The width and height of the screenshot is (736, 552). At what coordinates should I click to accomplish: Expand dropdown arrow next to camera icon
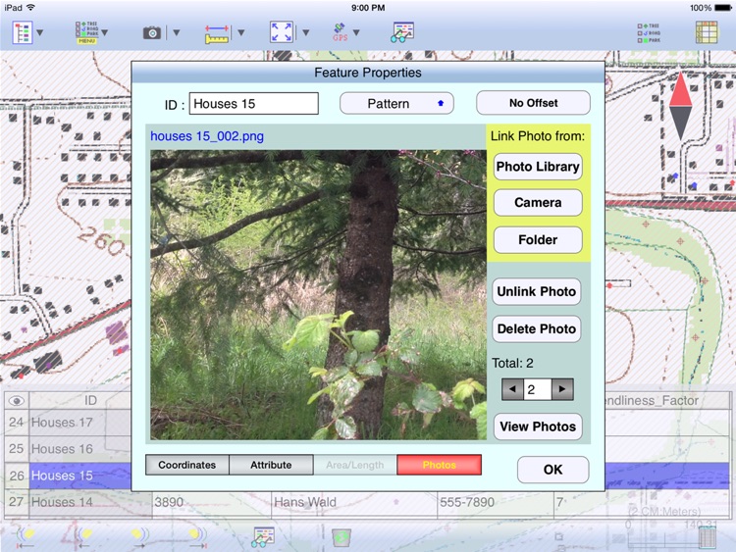tap(177, 32)
